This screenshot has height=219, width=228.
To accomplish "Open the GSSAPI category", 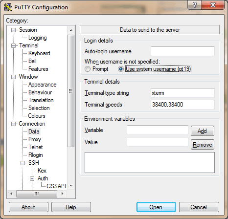I will 56,186.
